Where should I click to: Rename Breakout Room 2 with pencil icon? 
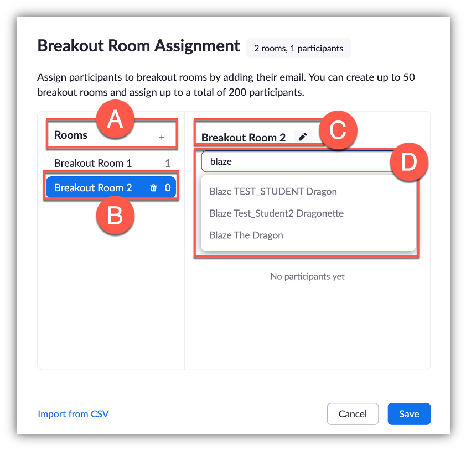click(302, 137)
